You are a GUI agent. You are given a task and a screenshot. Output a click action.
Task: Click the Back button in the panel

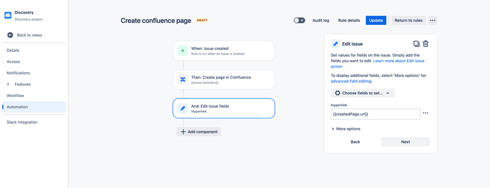point(355,142)
